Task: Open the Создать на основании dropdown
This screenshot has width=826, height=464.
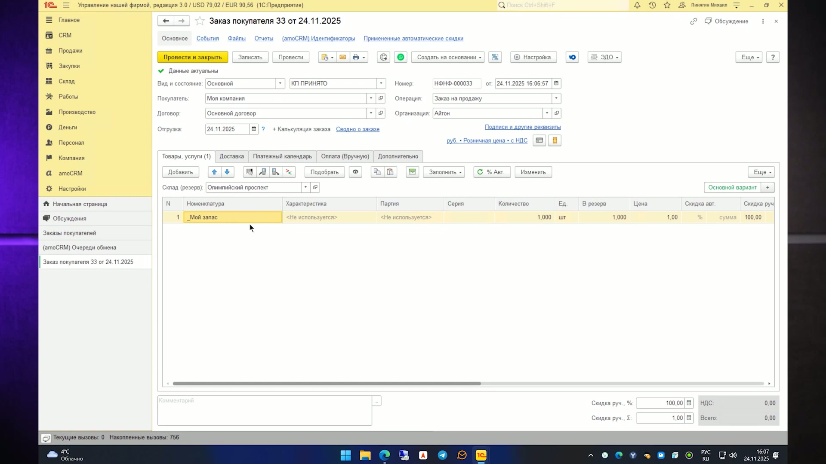Action: pyautogui.click(x=448, y=57)
